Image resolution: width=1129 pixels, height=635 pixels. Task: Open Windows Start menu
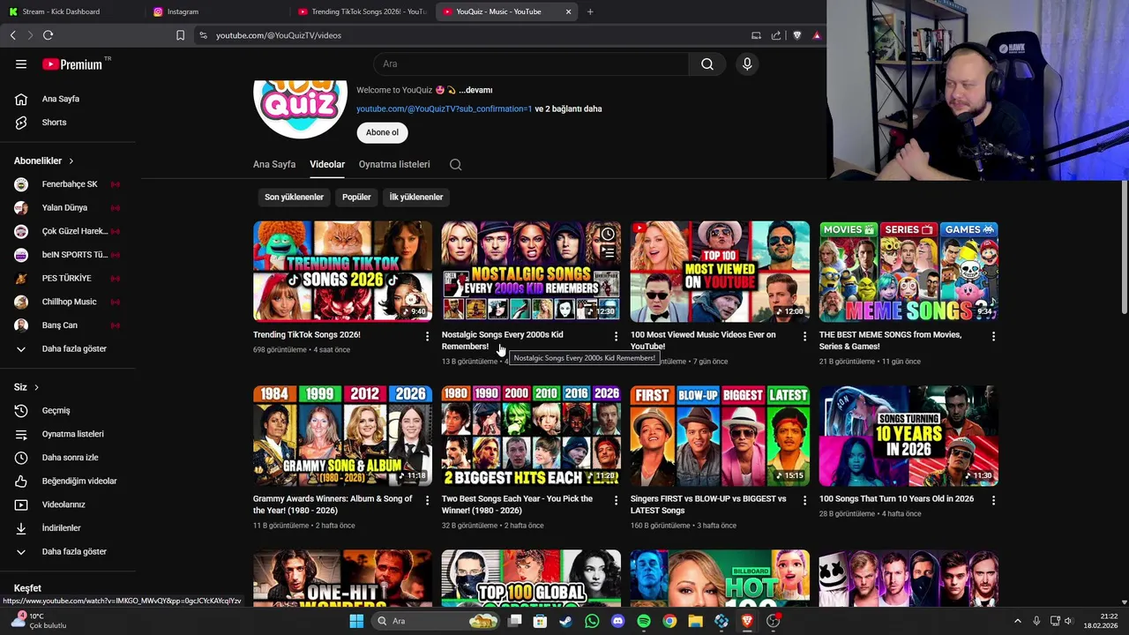click(356, 621)
